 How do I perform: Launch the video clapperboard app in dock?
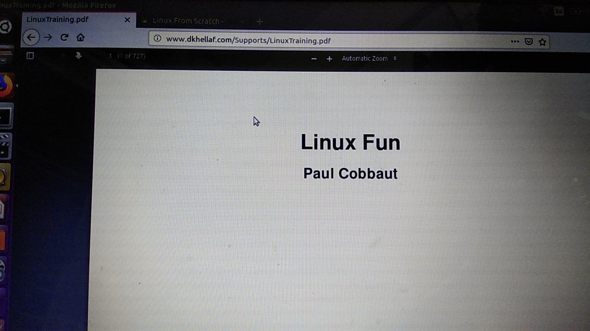(5, 147)
